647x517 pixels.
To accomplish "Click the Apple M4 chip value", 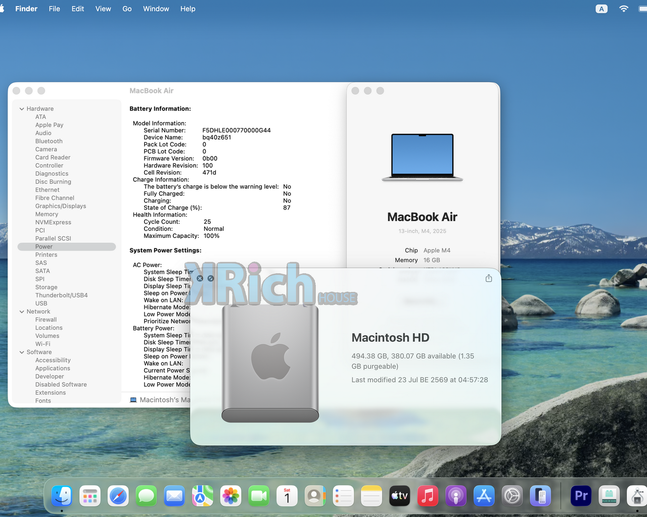I will pyautogui.click(x=437, y=250).
